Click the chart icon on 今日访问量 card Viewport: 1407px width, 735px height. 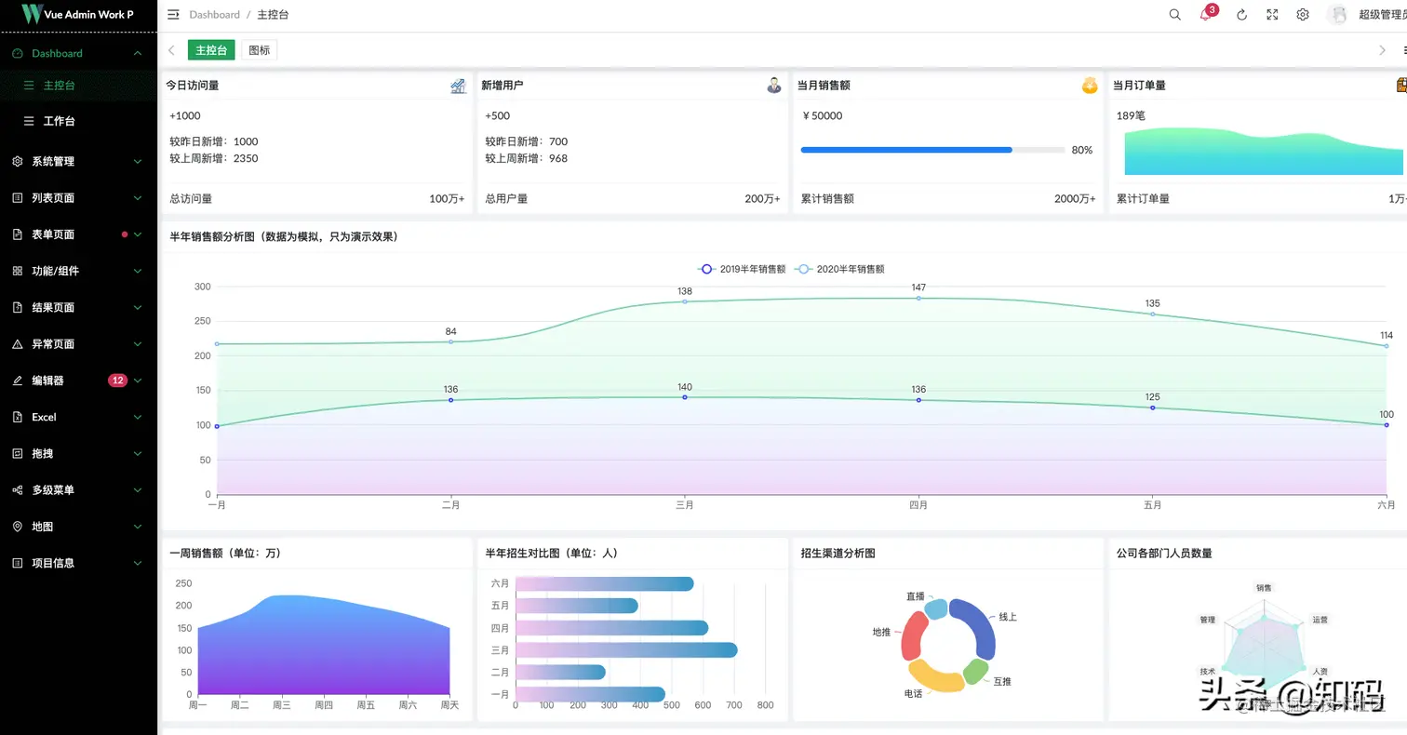[x=458, y=86]
